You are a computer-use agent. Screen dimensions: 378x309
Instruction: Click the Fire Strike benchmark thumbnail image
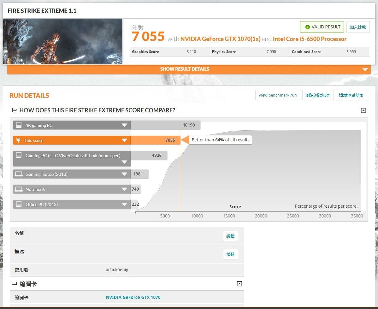tap(62, 41)
